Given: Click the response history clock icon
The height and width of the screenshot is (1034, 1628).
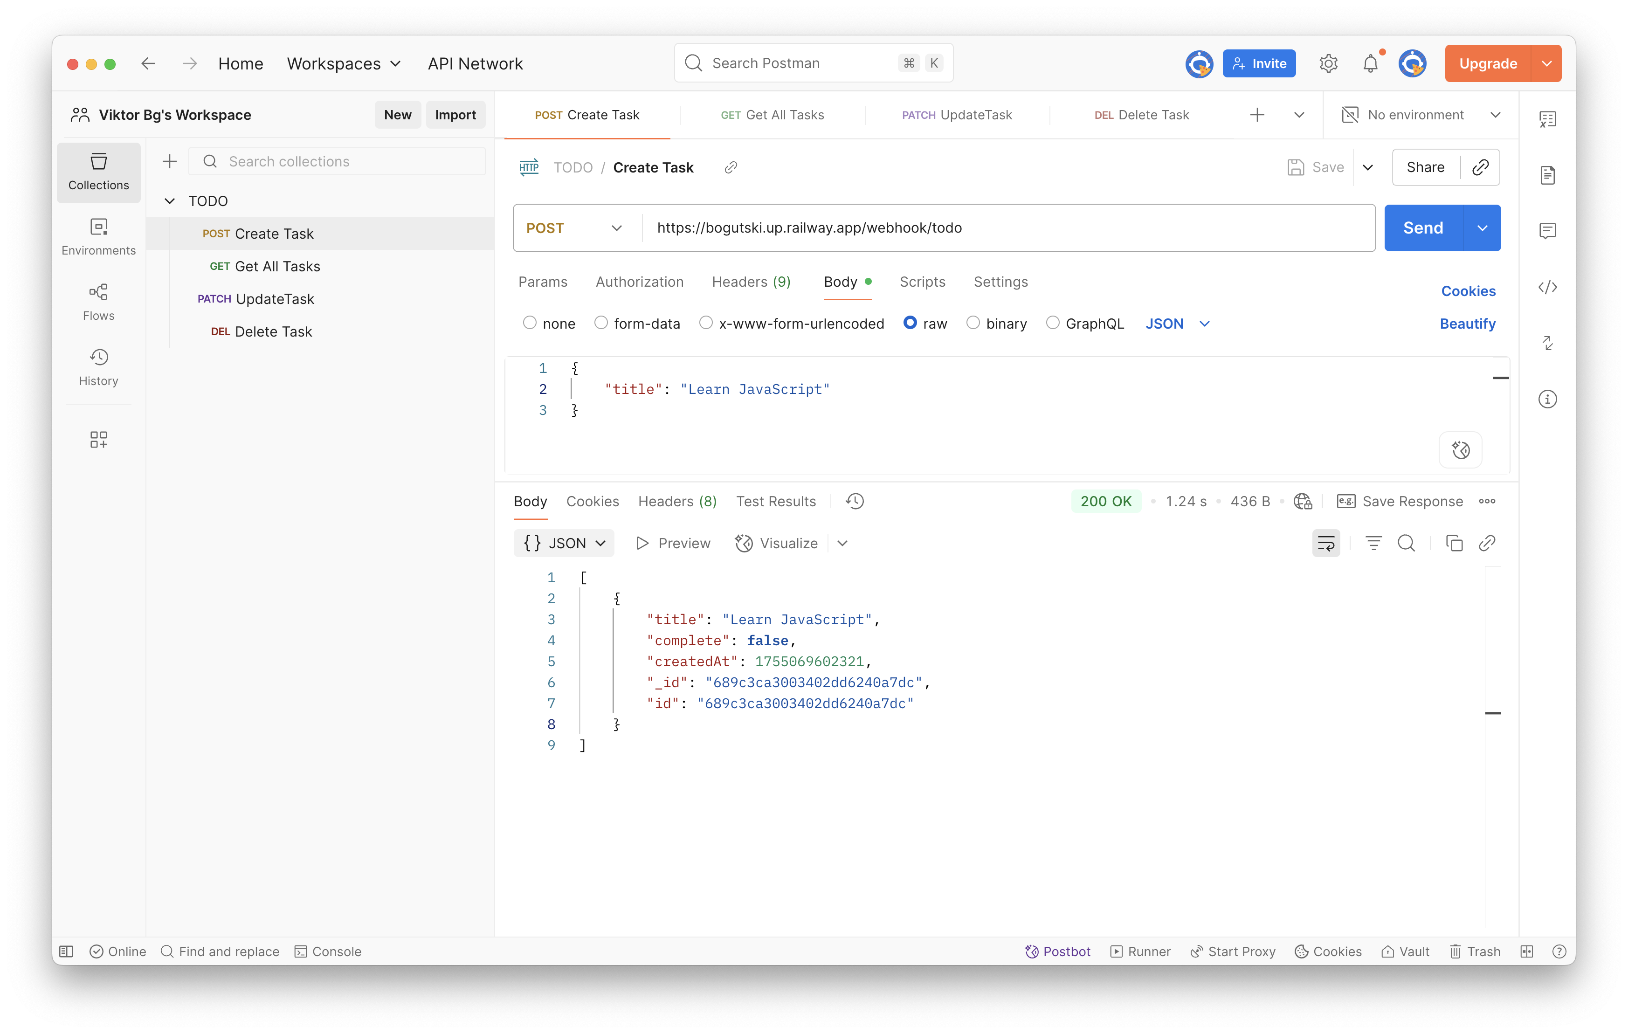Looking at the screenshot, I should [855, 501].
